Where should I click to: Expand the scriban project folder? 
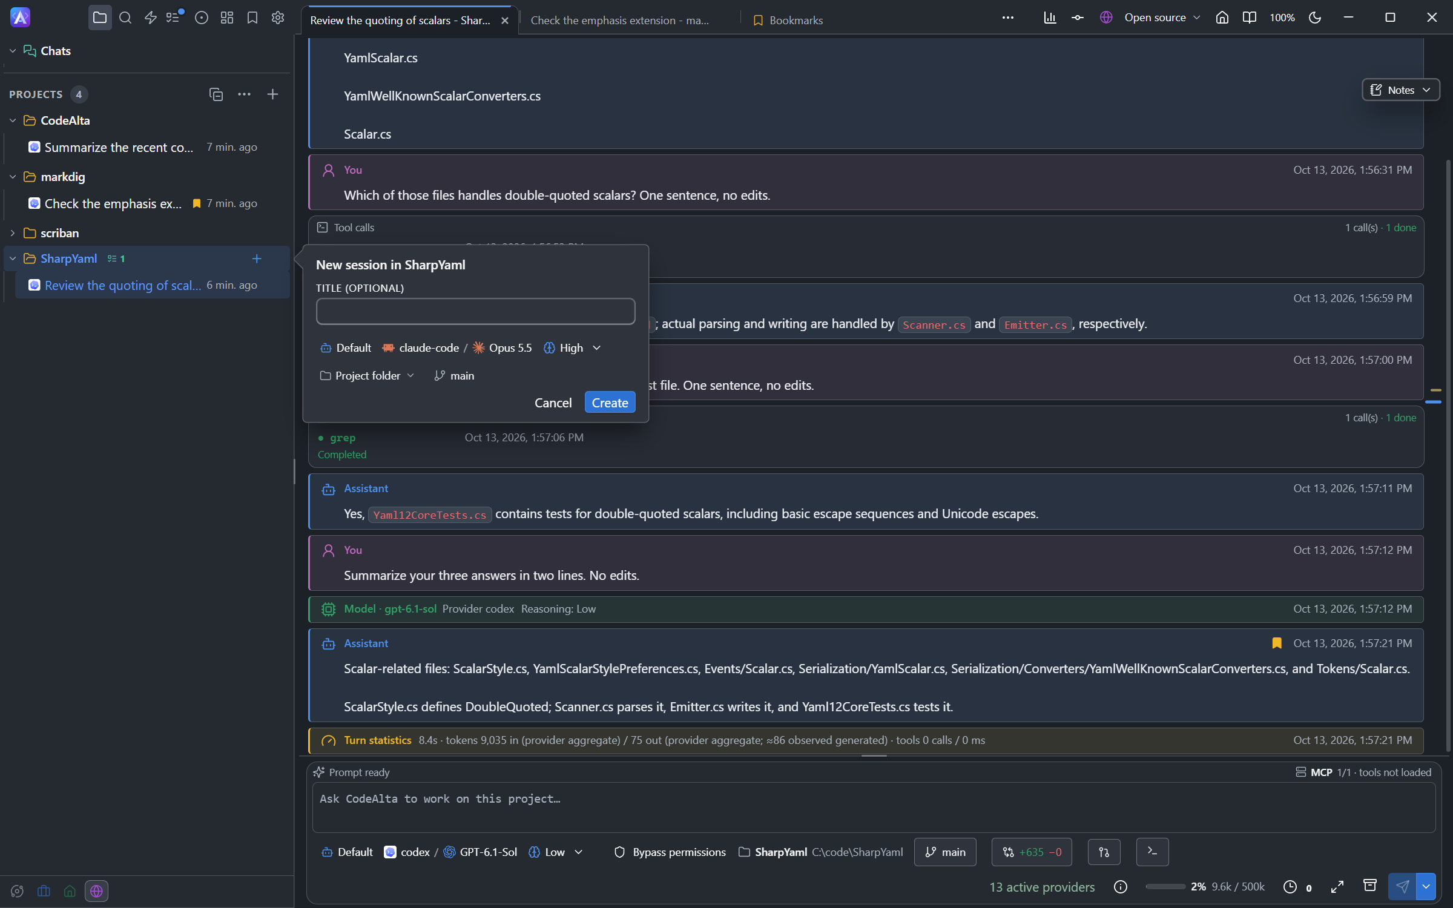tap(13, 233)
